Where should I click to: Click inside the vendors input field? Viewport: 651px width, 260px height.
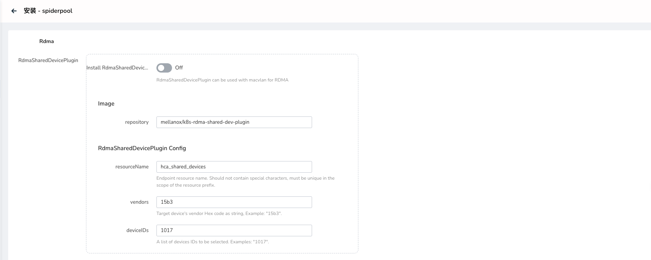point(234,202)
